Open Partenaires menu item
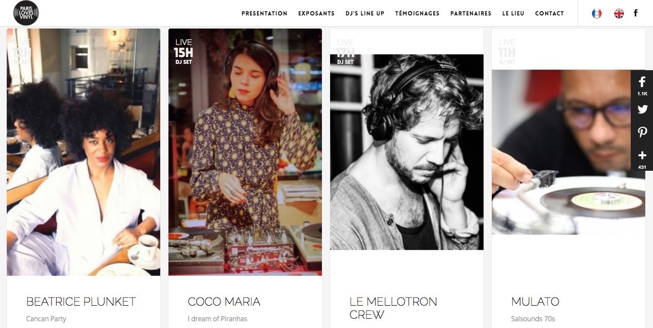Image resolution: width=653 pixels, height=328 pixels. (471, 14)
